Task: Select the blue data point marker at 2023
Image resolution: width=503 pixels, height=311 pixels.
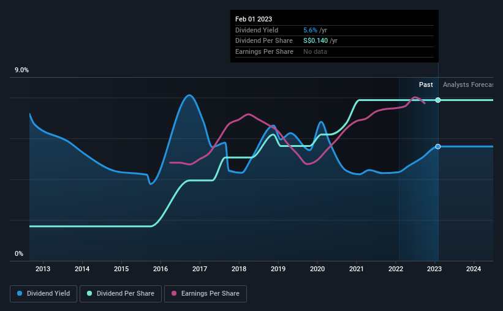Action: (x=438, y=146)
